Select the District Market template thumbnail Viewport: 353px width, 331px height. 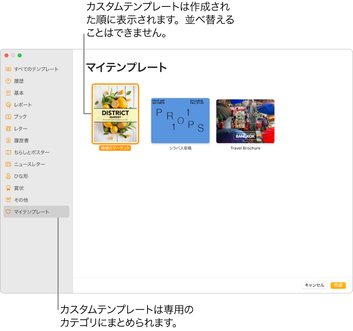115,114
